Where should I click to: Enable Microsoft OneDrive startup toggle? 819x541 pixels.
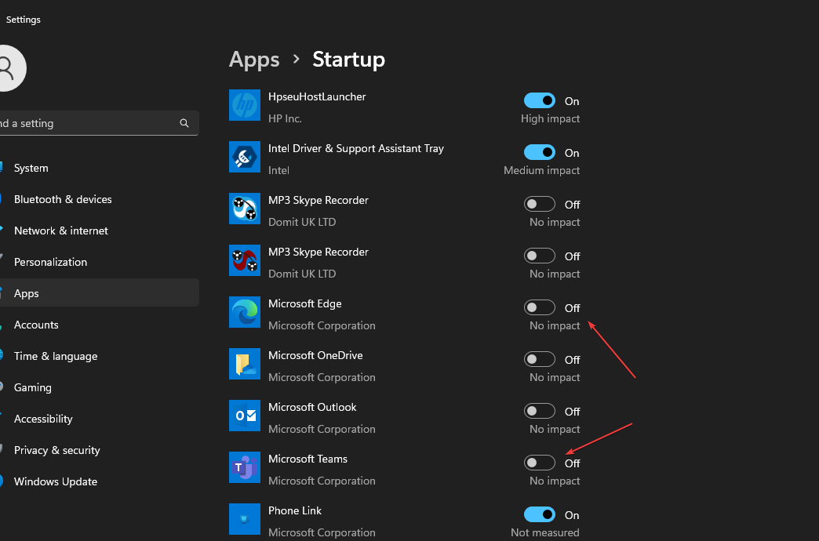click(x=540, y=359)
